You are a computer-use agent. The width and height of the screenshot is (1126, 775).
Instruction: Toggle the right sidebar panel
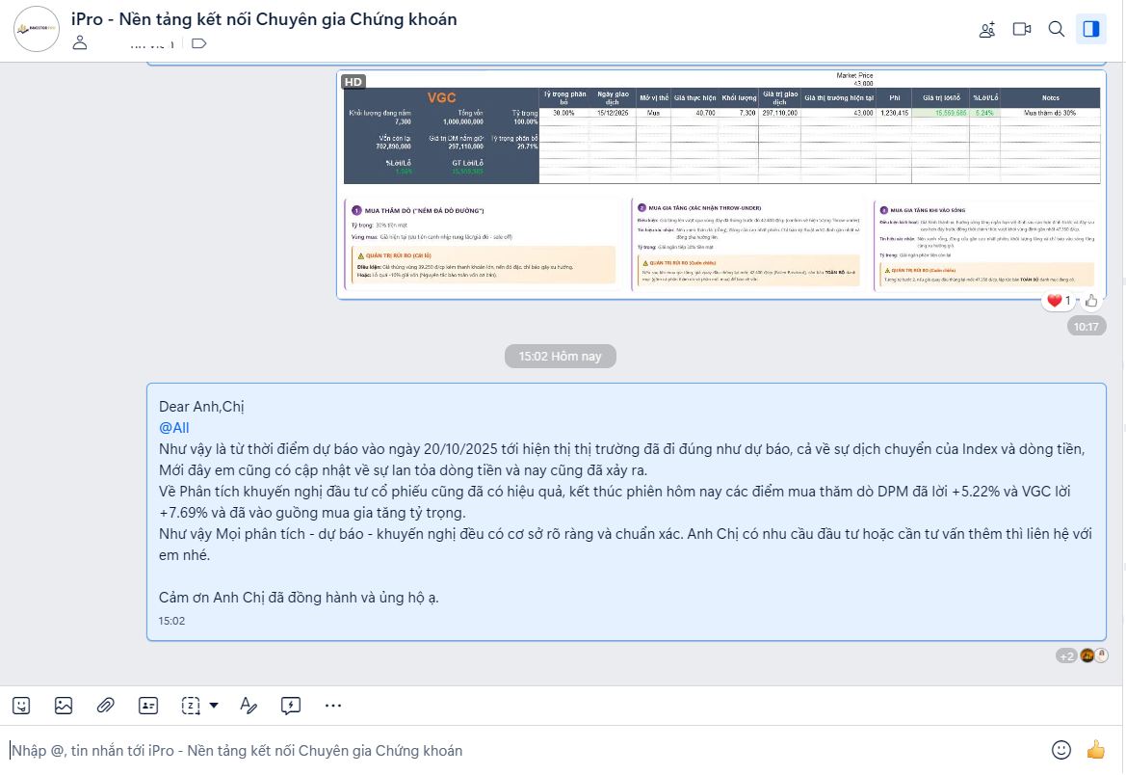click(1091, 29)
